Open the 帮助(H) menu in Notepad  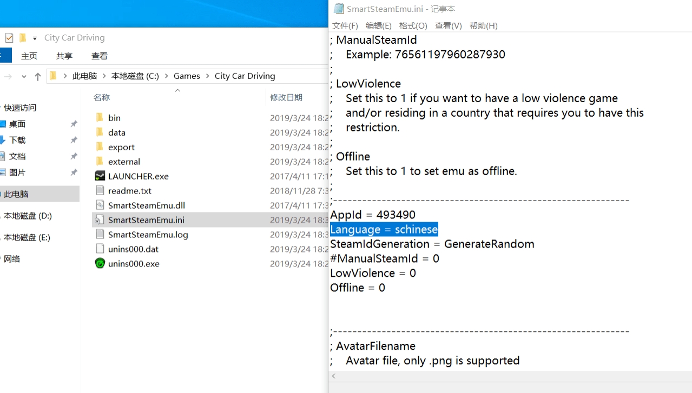(484, 25)
